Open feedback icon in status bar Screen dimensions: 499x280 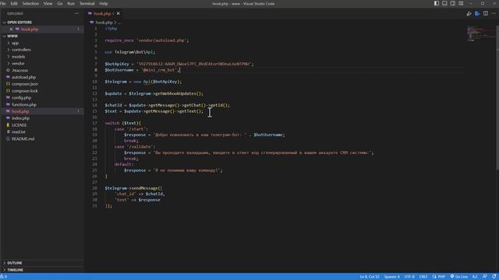485,277
